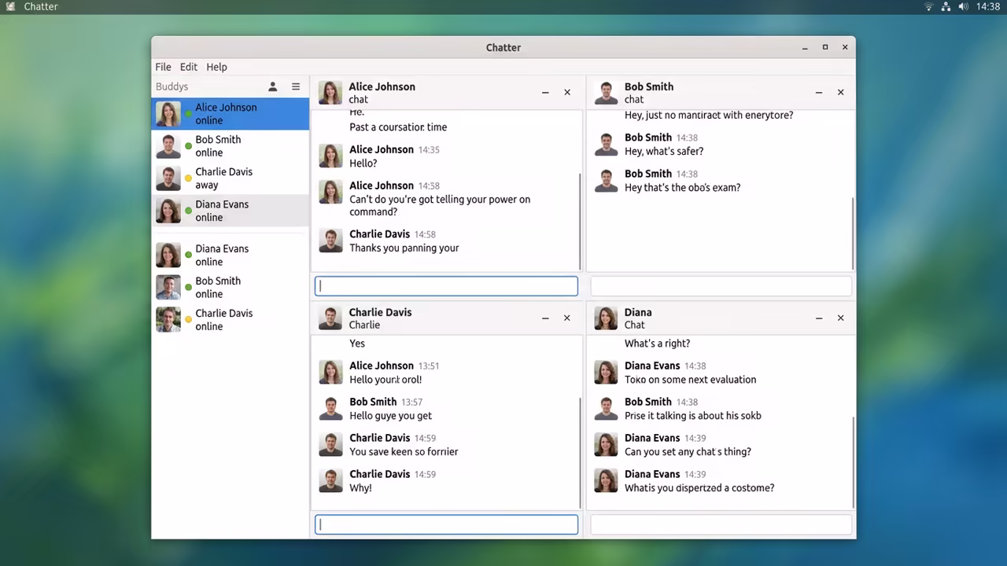1007x566 pixels.
Task: Open the system network tray icon
Action: click(946, 6)
